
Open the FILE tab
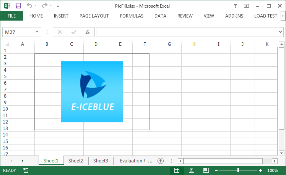11,16
